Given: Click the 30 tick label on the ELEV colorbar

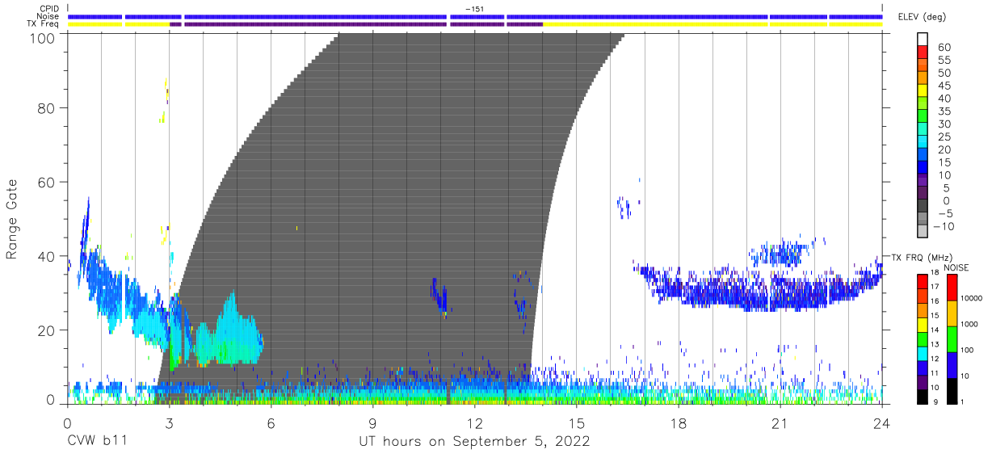Looking at the screenshot, I should (944, 124).
